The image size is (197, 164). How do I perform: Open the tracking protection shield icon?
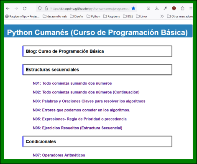click(x=40, y=8)
